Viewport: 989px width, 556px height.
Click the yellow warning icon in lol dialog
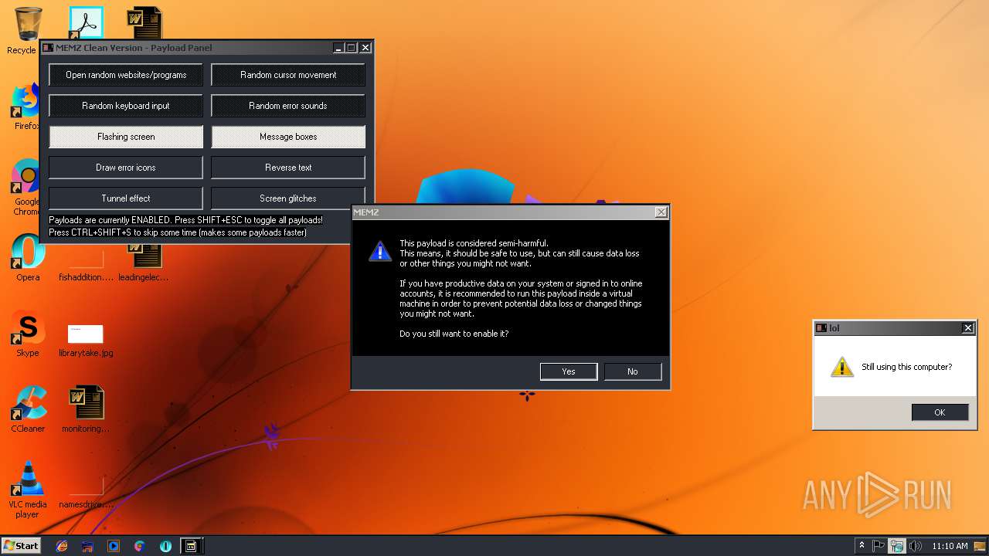pyautogui.click(x=842, y=367)
